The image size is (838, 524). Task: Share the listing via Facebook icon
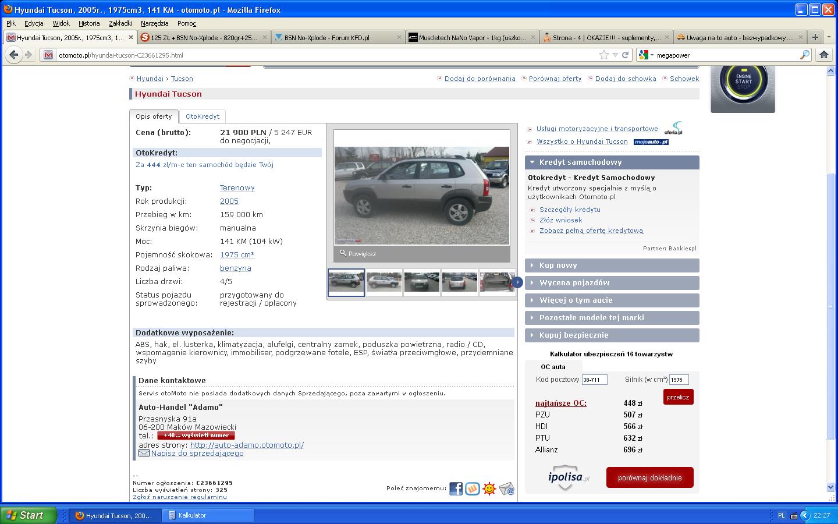tap(456, 488)
